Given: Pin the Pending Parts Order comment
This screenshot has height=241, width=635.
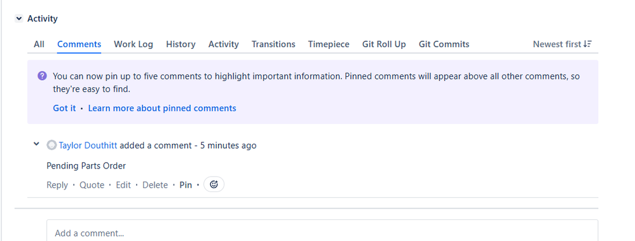Looking at the screenshot, I should click(x=186, y=185).
